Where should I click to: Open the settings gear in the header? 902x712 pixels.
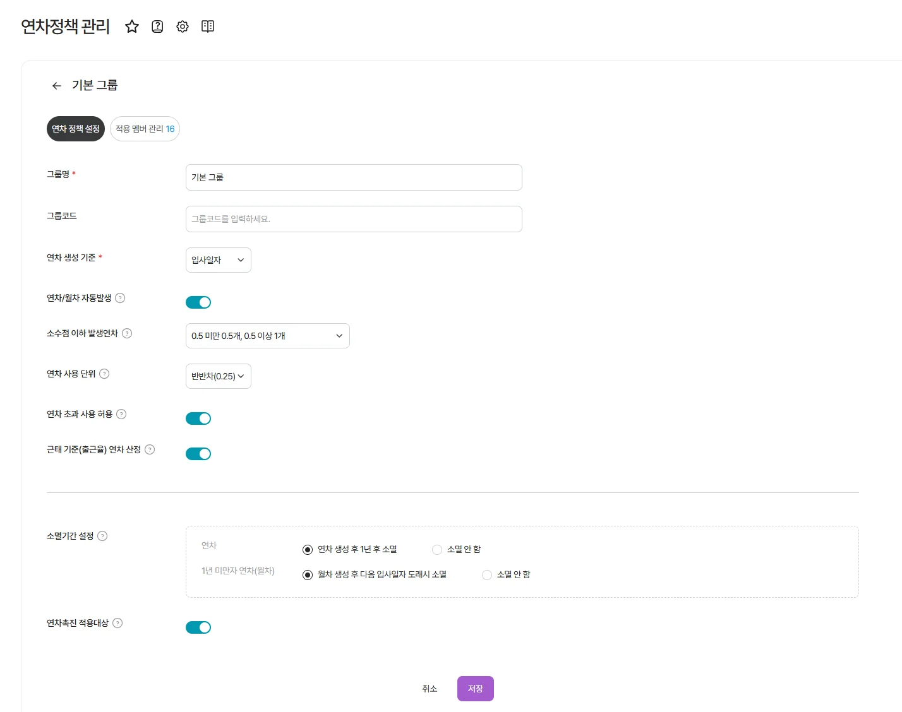coord(183,27)
